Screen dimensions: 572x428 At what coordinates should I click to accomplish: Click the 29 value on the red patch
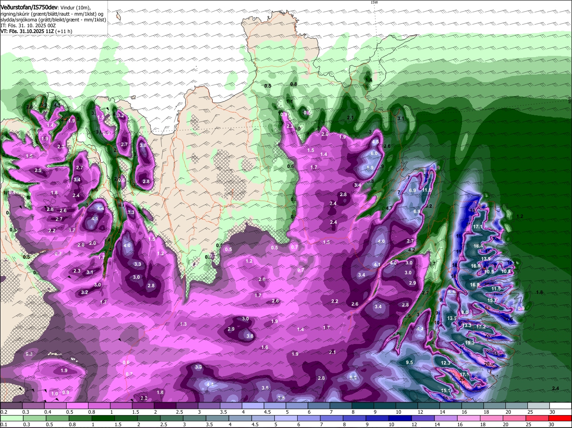pos(462,378)
